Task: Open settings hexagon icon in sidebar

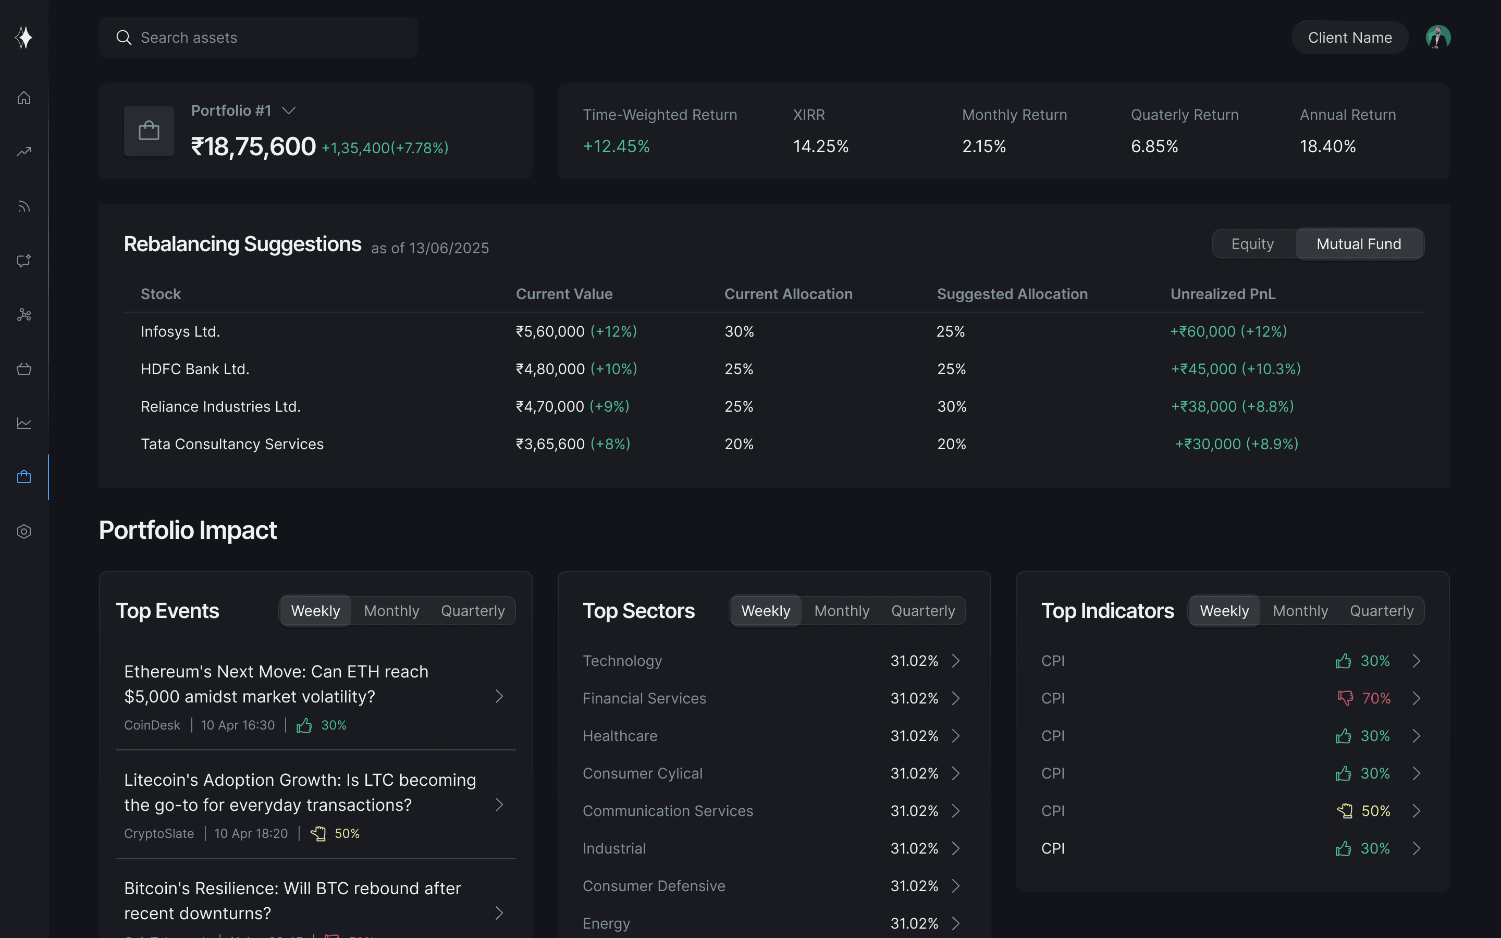Action: coord(23,532)
